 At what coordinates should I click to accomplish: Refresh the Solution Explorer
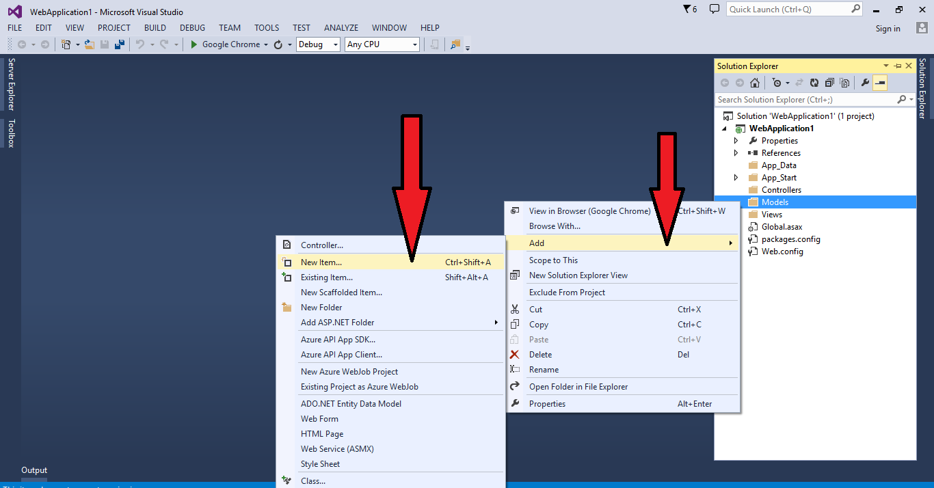(x=814, y=82)
